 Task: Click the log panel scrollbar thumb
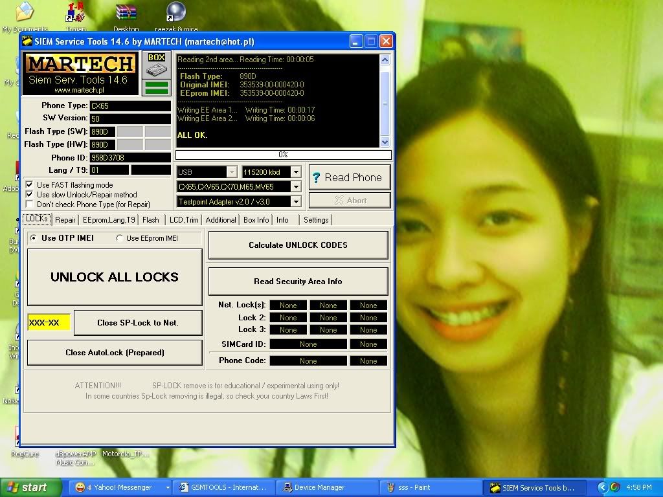(x=385, y=104)
